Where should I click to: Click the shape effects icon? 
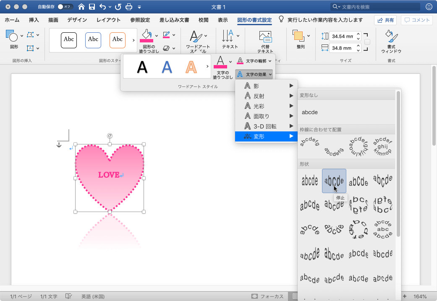tap(166, 48)
